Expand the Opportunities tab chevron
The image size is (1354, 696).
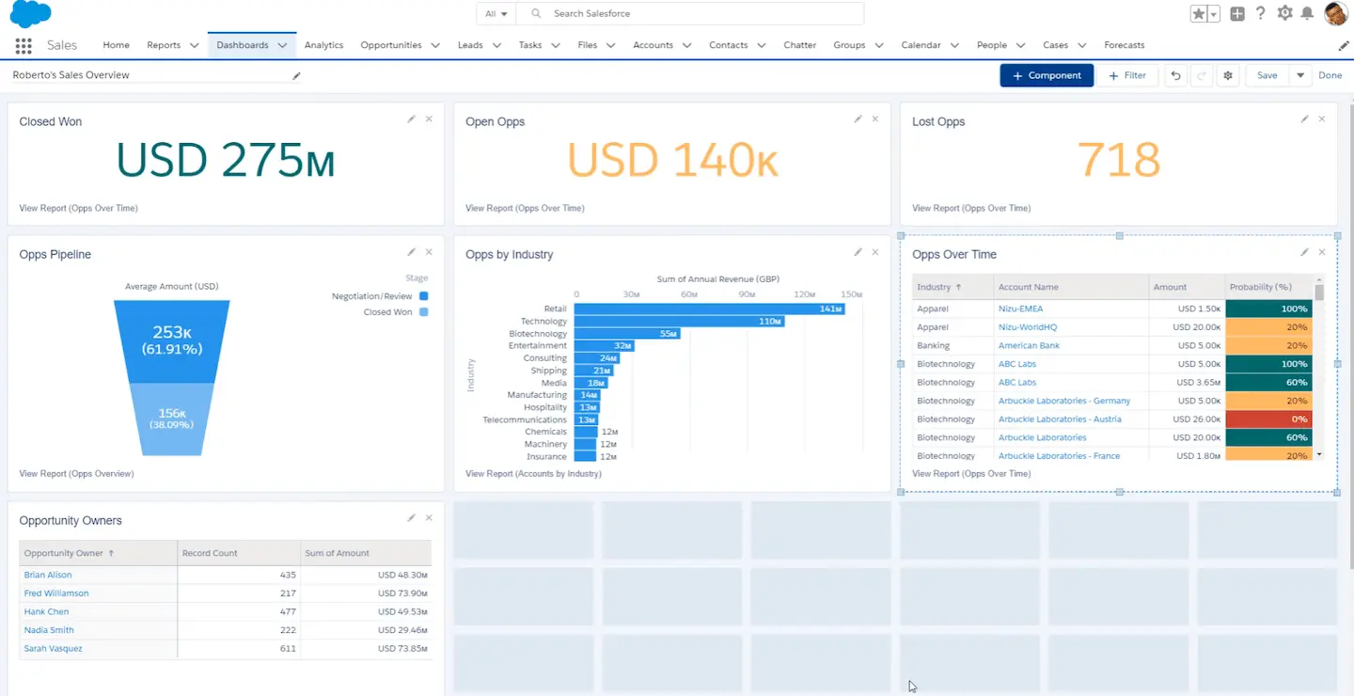pyautogui.click(x=436, y=45)
